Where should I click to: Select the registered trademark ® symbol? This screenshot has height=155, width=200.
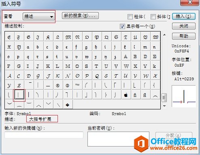[57, 86]
